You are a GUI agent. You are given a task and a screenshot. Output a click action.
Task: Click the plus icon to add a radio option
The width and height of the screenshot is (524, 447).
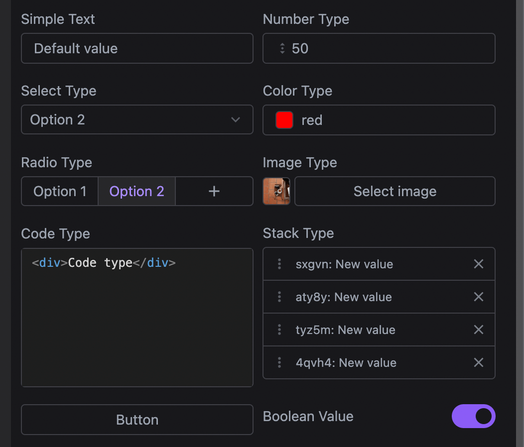tap(214, 191)
